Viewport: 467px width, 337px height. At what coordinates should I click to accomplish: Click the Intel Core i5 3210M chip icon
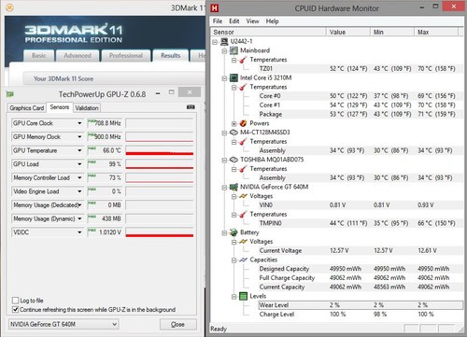coord(233,77)
